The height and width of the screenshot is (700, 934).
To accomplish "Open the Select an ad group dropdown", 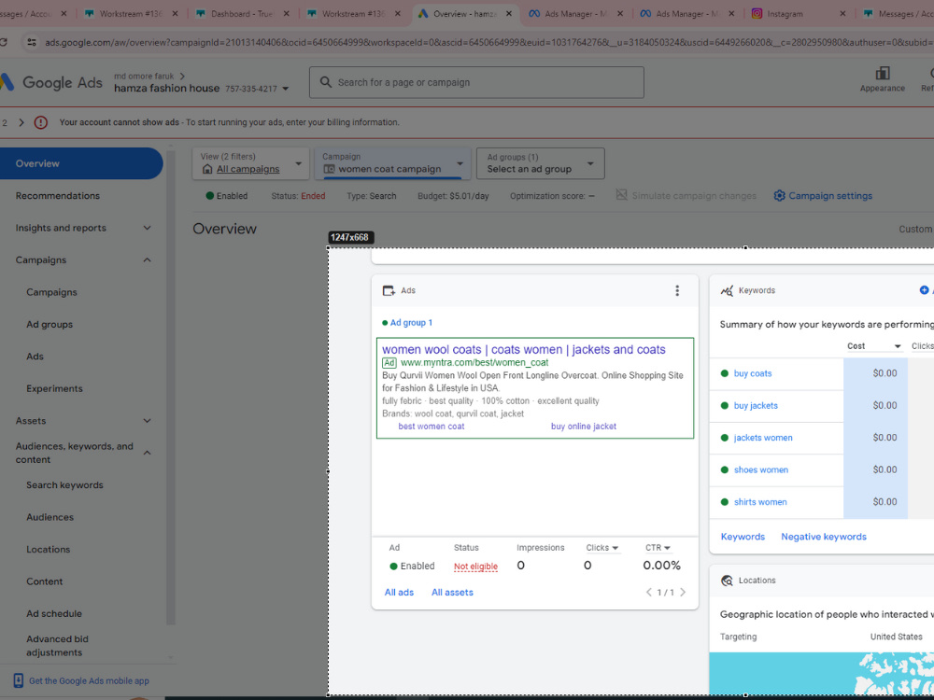I will (x=540, y=163).
